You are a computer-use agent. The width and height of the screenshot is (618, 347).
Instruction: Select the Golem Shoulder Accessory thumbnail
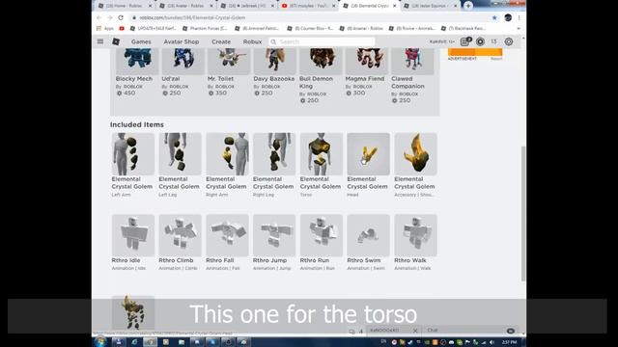[x=415, y=154]
